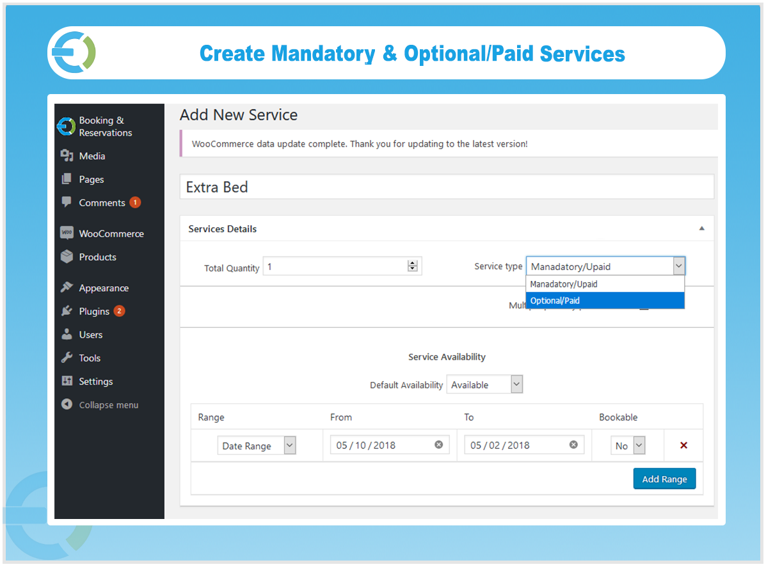766x567 pixels.
Task: Open the Bookable dropdown in the range row
Action: [637, 445]
